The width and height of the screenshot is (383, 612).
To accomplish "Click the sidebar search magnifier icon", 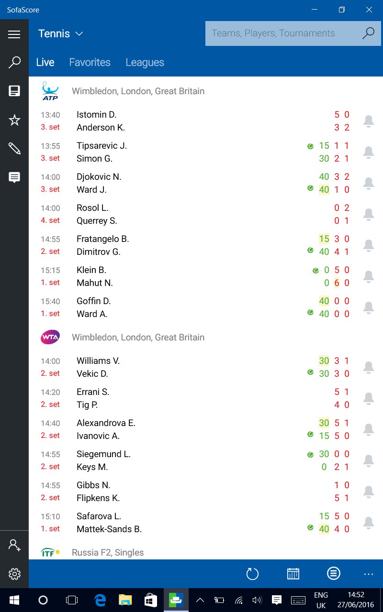I will pyautogui.click(x=14, y=63).
